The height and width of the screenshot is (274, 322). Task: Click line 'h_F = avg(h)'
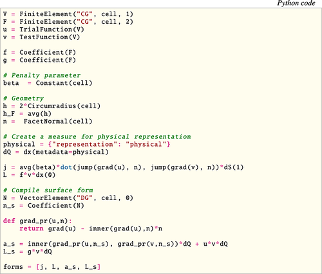(27, 114)
